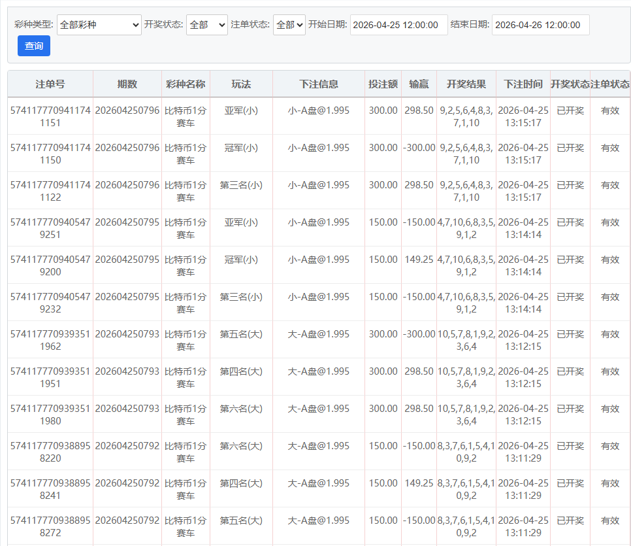Click the 第五名(大) cell for period 202604250793
Viewport: 631px width, 546px height.
point(241,334)
